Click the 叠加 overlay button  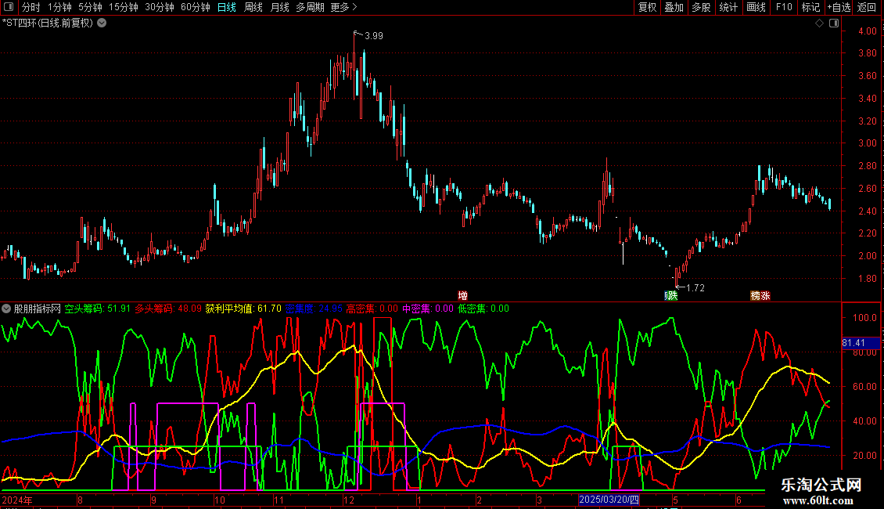point(674,7)
